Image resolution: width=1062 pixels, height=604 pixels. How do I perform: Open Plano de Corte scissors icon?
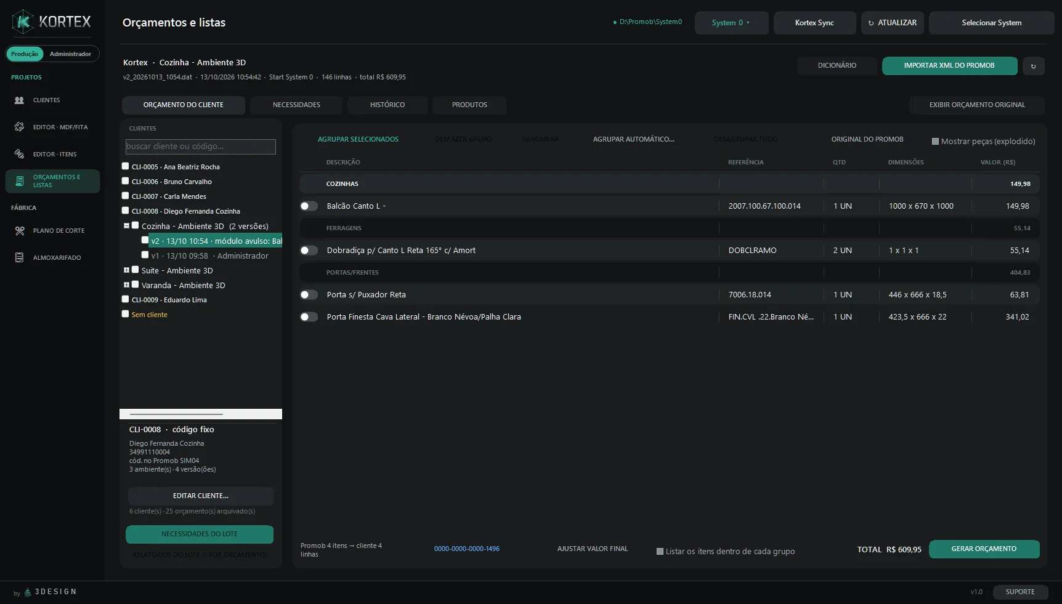tap(19, 230)
